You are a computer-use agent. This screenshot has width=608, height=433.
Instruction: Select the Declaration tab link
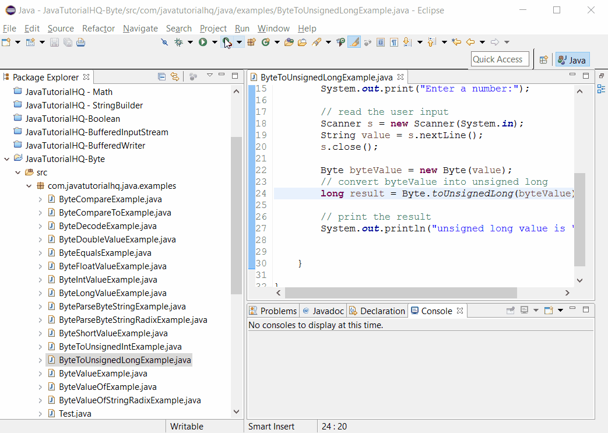click(x=377, y=311)
